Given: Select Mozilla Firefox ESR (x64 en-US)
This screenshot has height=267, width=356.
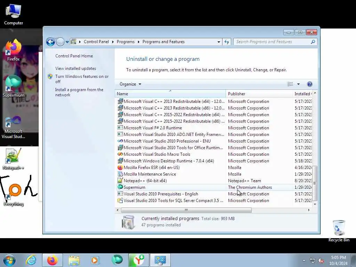Looking at the screenshot, I should pos(214,167).
